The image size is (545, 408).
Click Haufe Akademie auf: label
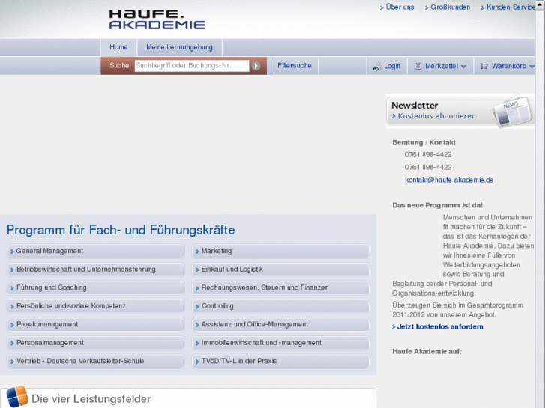(427, 351)
